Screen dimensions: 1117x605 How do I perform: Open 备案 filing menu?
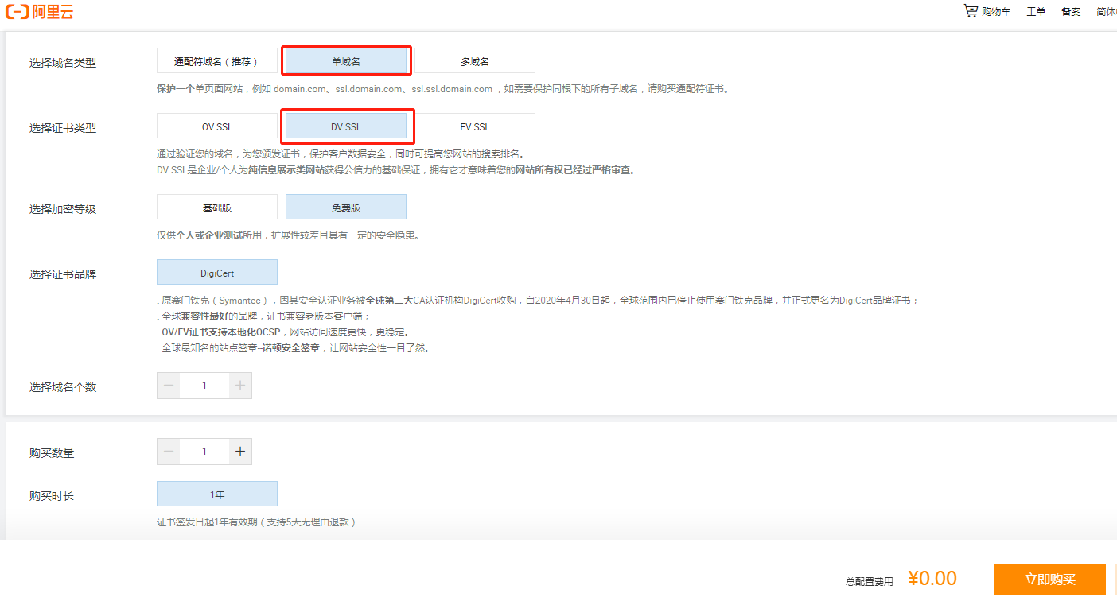coord(1070,11)
